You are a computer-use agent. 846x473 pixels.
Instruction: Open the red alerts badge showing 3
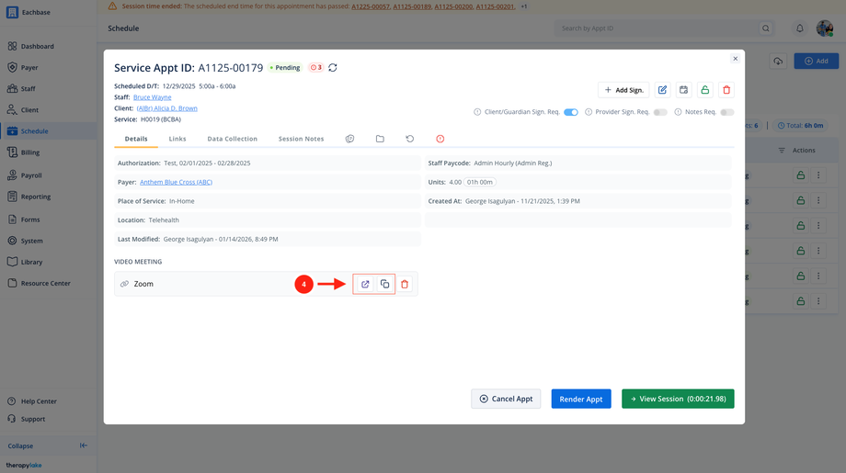(316, 67)
